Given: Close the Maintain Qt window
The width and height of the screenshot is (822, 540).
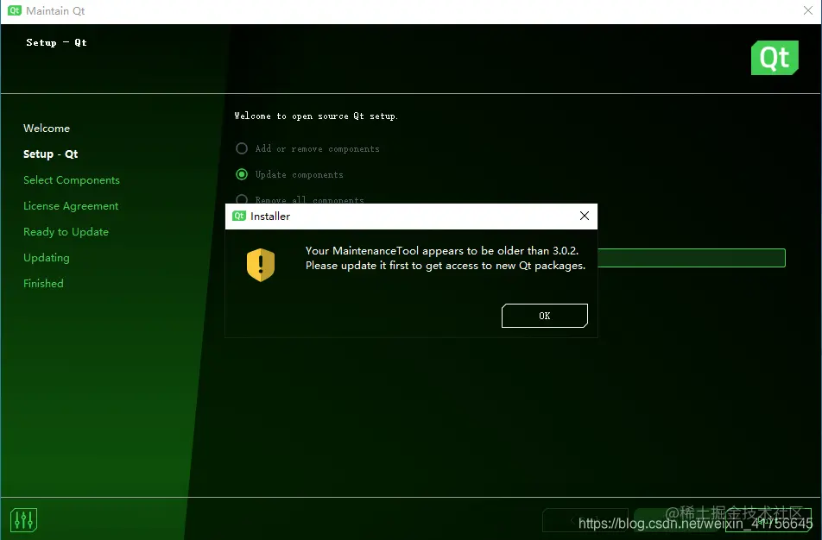Looking at the screenshot, I should [808, 10].
